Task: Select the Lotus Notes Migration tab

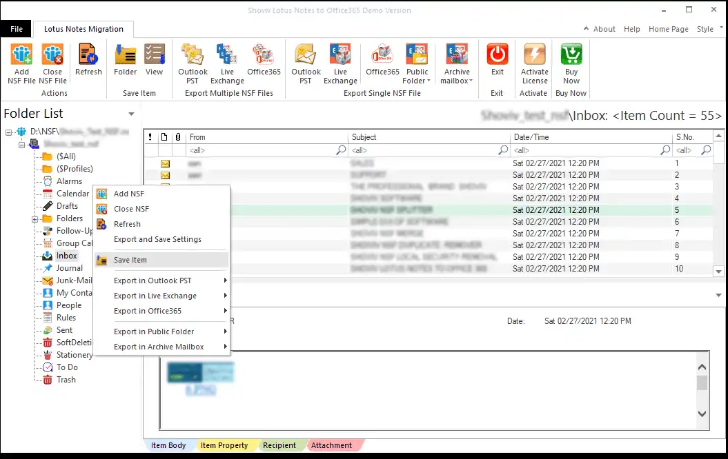Action: tap(83, 29)
